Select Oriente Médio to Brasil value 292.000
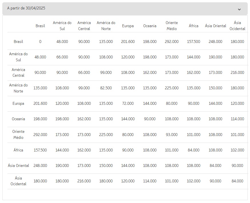The image size is (250, 203). click(x=40, y=135)
